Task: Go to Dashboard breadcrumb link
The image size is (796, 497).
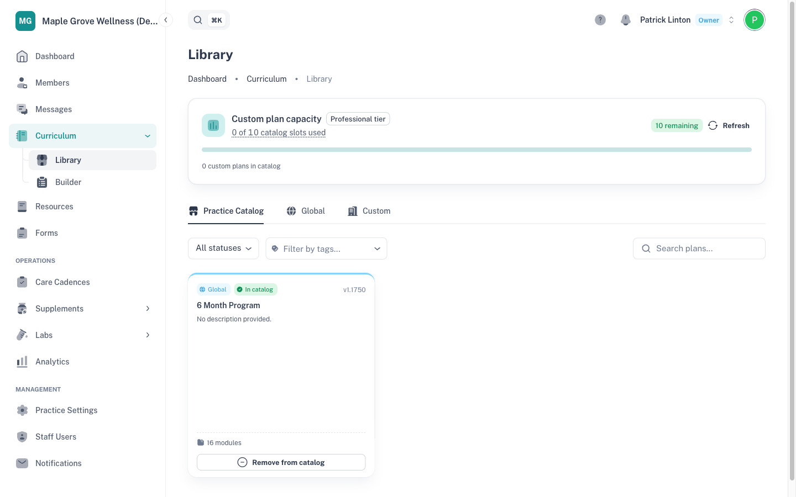Action: click(207, 79)
